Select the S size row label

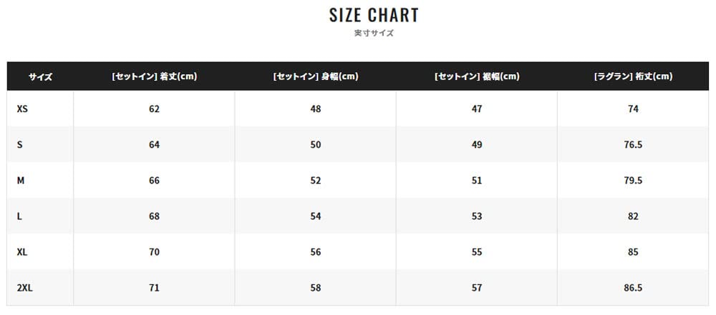(20, 144)
